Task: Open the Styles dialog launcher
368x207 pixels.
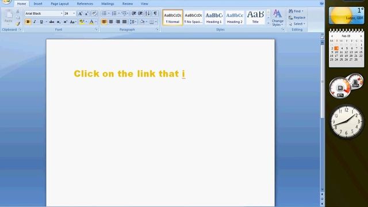Action: [283, 29]
